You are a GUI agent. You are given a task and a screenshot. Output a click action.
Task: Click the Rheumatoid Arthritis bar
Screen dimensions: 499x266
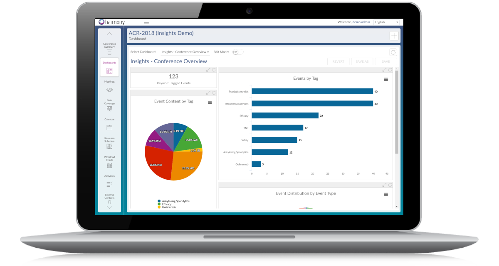[x=312, y=104]
